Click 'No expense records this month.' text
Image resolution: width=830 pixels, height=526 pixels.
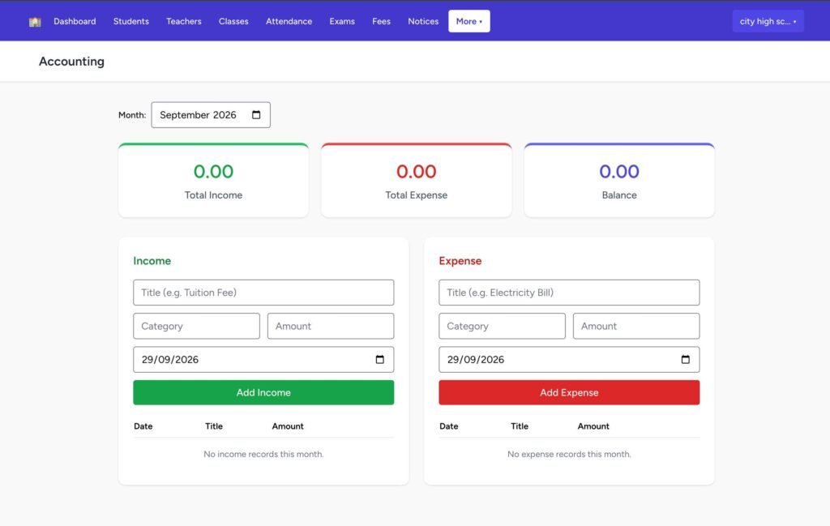click(x=569, y=454)
